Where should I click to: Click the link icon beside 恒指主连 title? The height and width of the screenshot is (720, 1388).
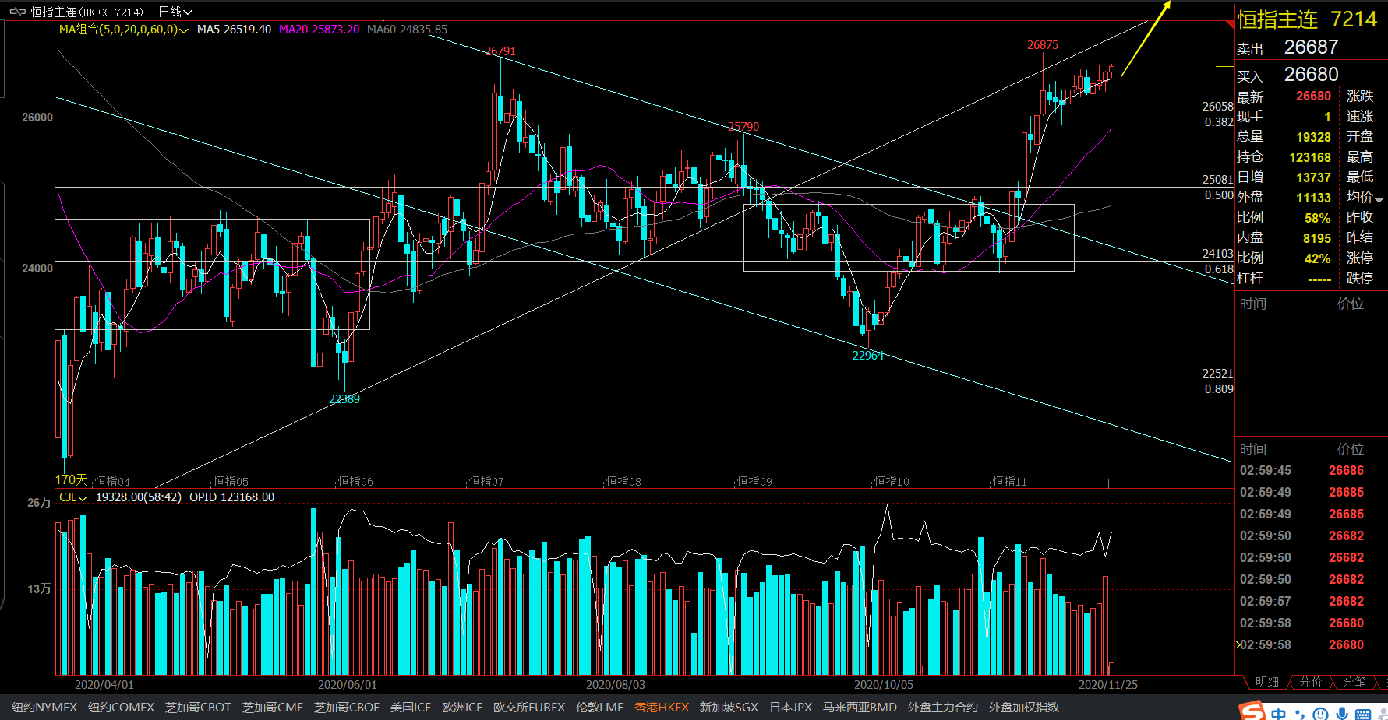click(17, 12)
